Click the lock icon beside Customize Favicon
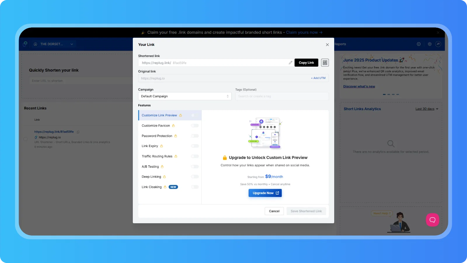Viewport: 467px width, 263px height. click(x=173, y=126)
